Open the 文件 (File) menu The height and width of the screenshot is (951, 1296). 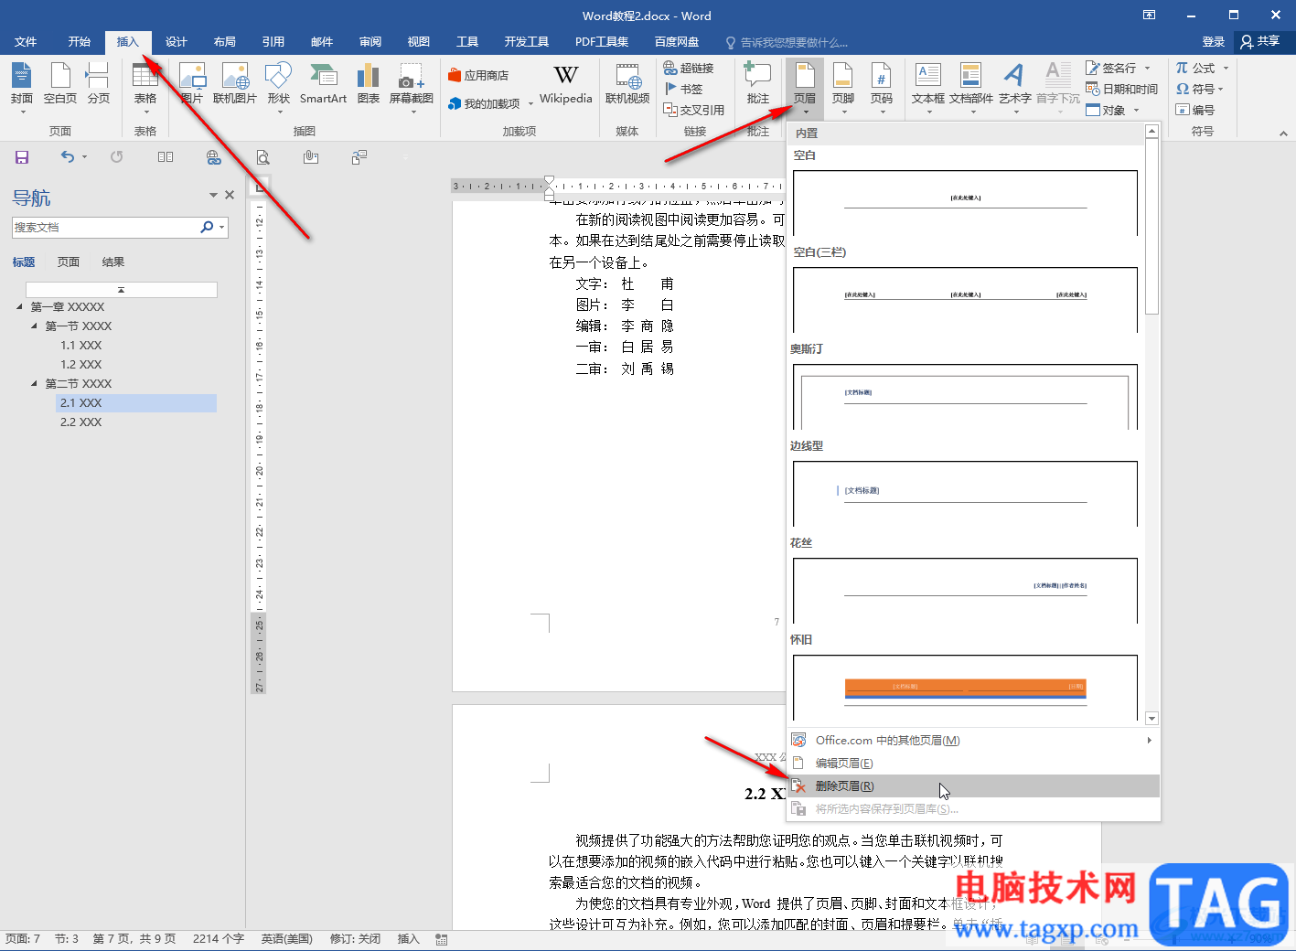(x=26, y=42)
